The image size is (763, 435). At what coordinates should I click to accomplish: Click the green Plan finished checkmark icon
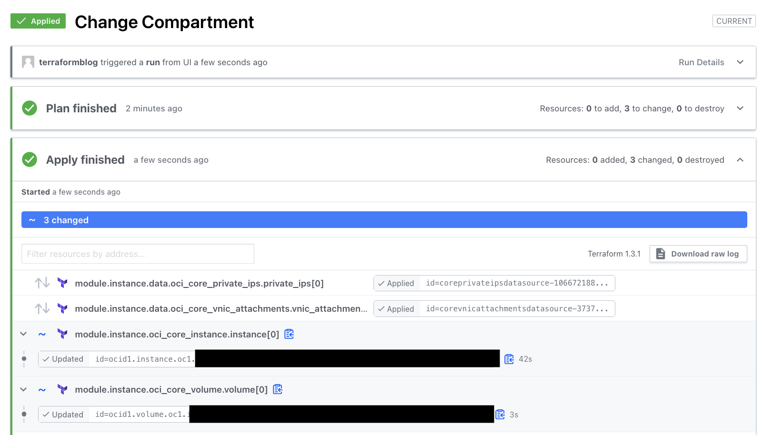click(30, 109)
